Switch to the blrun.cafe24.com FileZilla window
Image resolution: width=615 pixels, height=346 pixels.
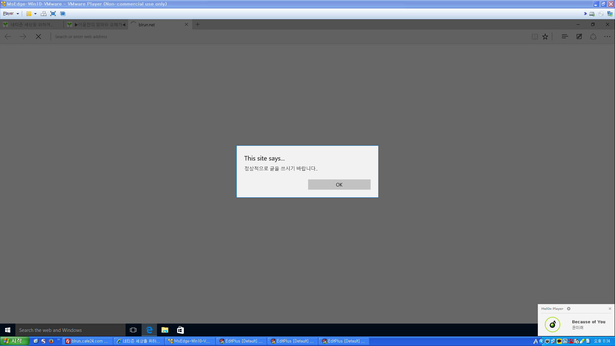point(88,341)
